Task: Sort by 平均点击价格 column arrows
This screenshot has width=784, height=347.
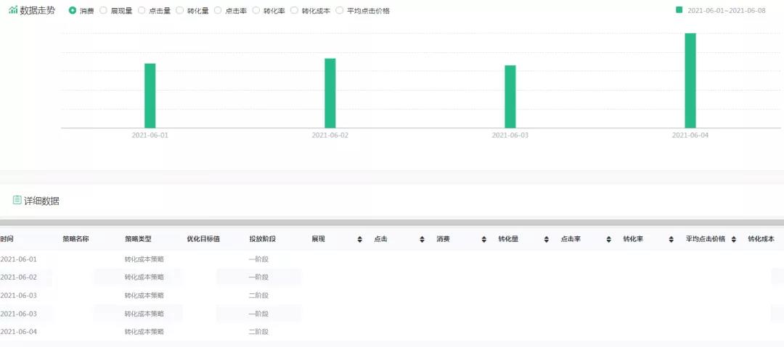Action: coord(734,239)
